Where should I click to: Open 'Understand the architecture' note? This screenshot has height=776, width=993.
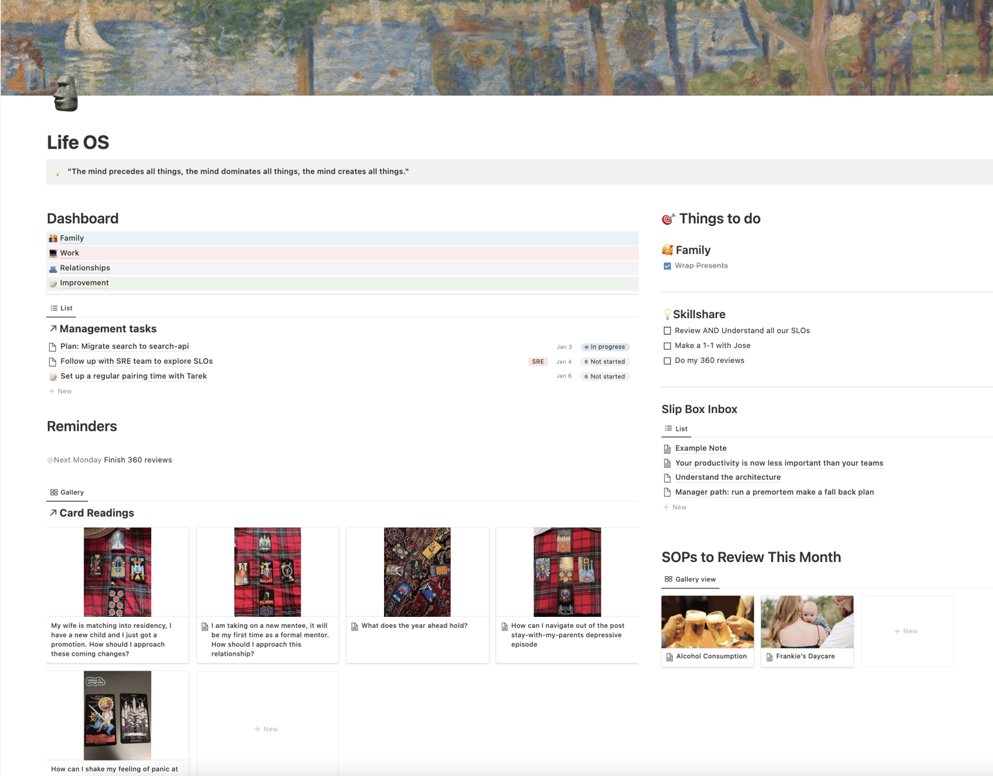(728, 477)
